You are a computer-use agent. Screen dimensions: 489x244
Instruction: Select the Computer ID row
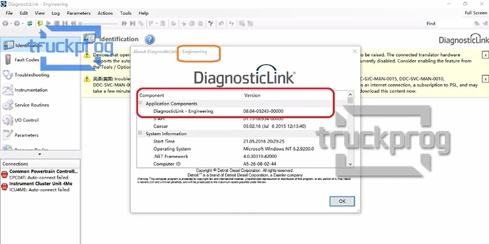click(x=242, y=163)
